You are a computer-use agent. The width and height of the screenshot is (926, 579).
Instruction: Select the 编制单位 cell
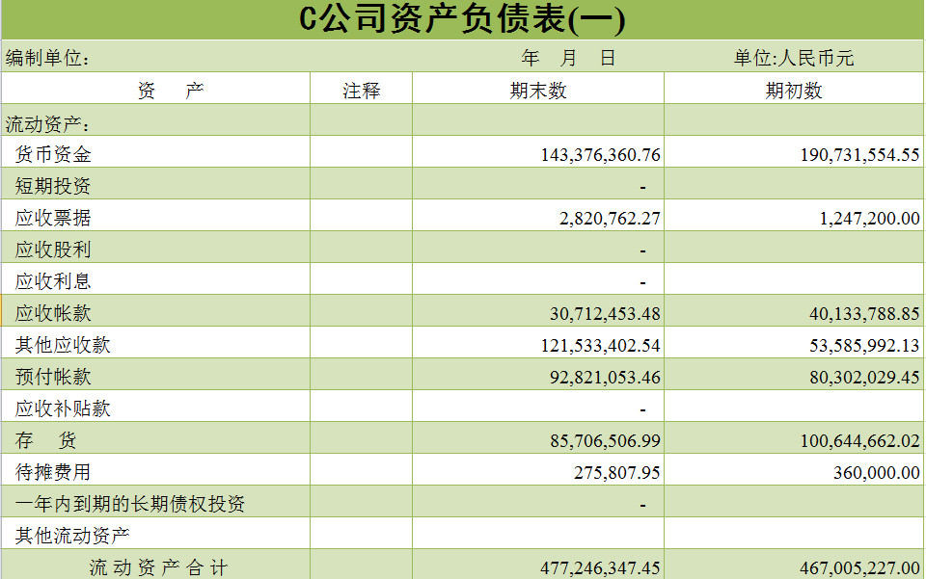[x=48, y=59]
